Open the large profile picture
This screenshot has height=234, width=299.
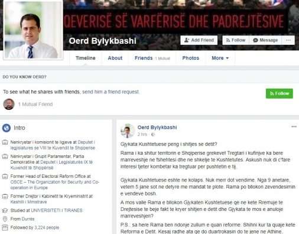click(x=33, y=30)
